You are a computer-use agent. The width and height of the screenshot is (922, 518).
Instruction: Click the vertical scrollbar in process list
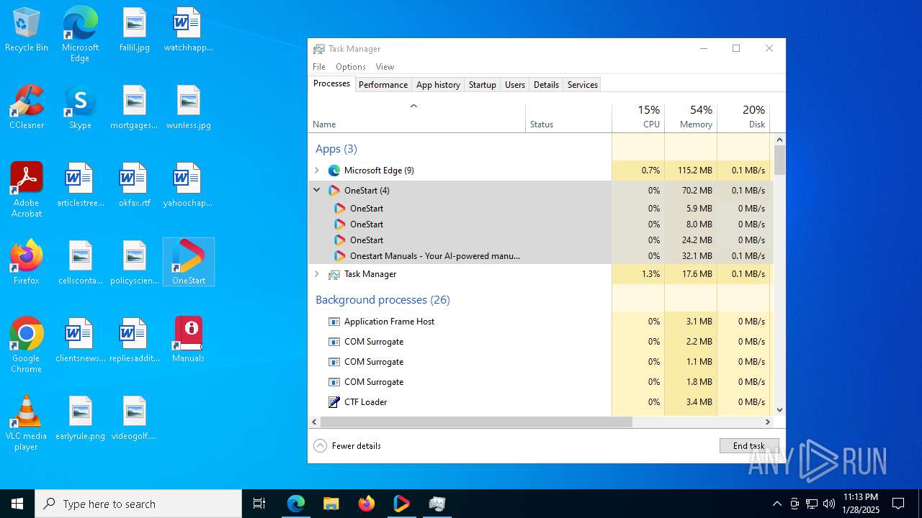click(779, 160)
